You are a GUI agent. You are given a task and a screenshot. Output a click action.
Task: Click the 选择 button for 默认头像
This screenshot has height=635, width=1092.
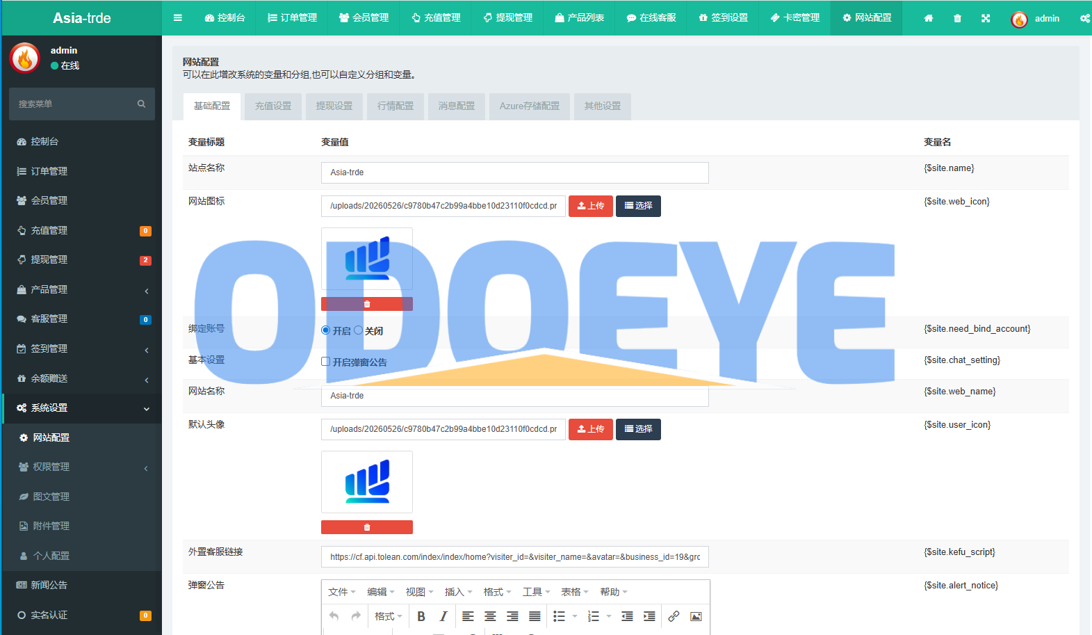638,429
